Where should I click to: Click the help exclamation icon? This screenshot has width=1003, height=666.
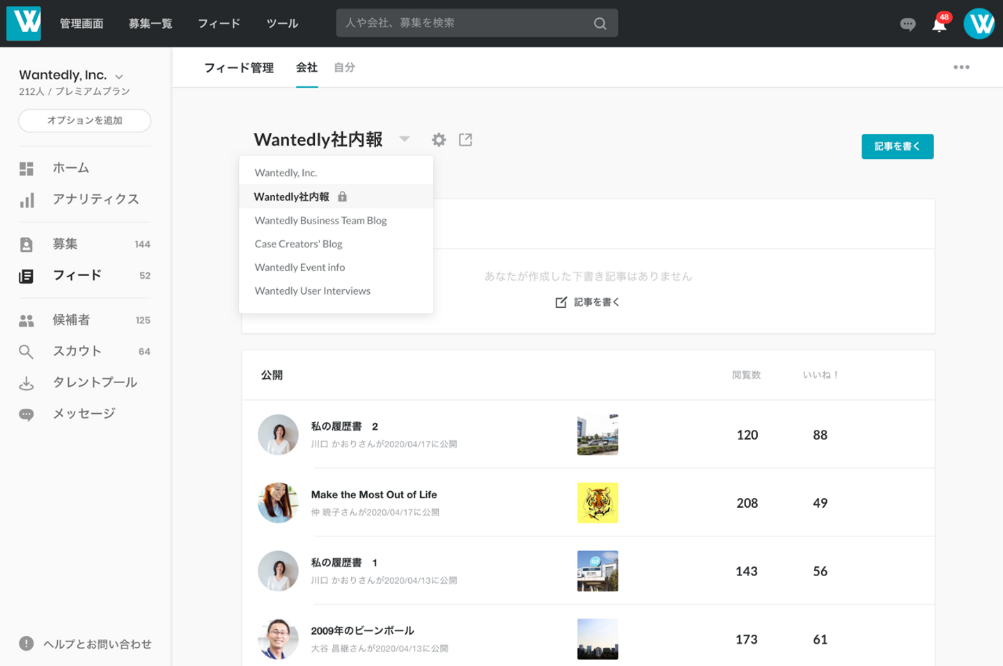point(26,644)
